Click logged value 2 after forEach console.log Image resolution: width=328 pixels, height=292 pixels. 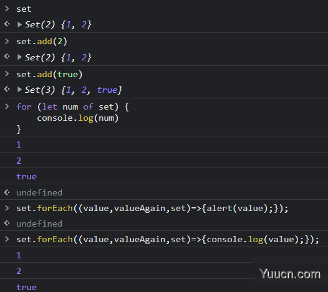pos(19,271)
